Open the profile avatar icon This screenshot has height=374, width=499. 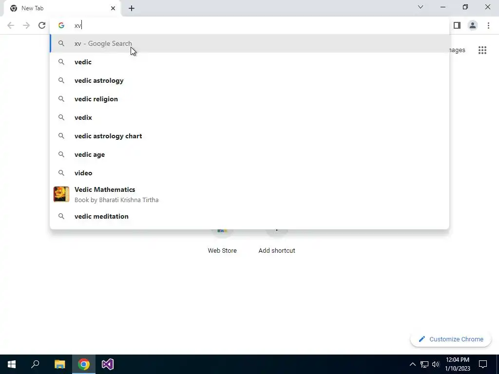[473, 25]
